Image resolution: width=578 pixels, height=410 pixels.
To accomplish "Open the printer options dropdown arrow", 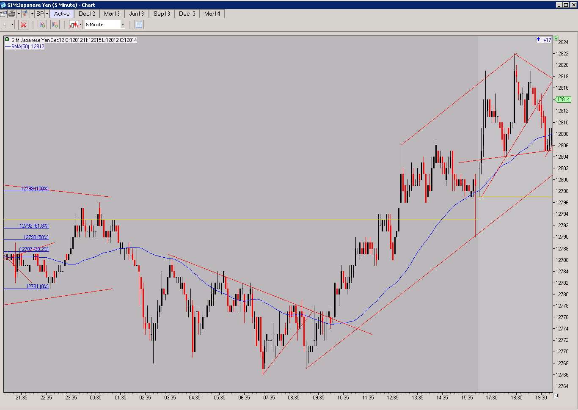I will pos(19,14).
